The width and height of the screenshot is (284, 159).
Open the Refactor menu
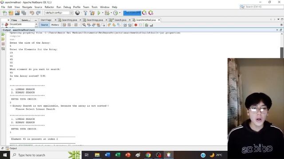pos(49,7)
